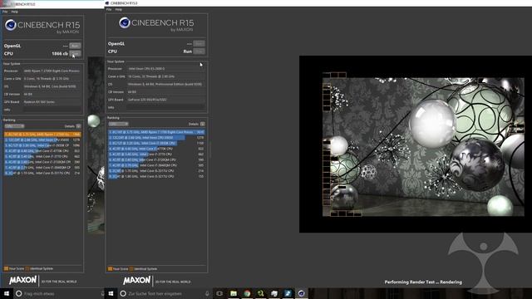Open Task View in taskbar

point(219,293)
